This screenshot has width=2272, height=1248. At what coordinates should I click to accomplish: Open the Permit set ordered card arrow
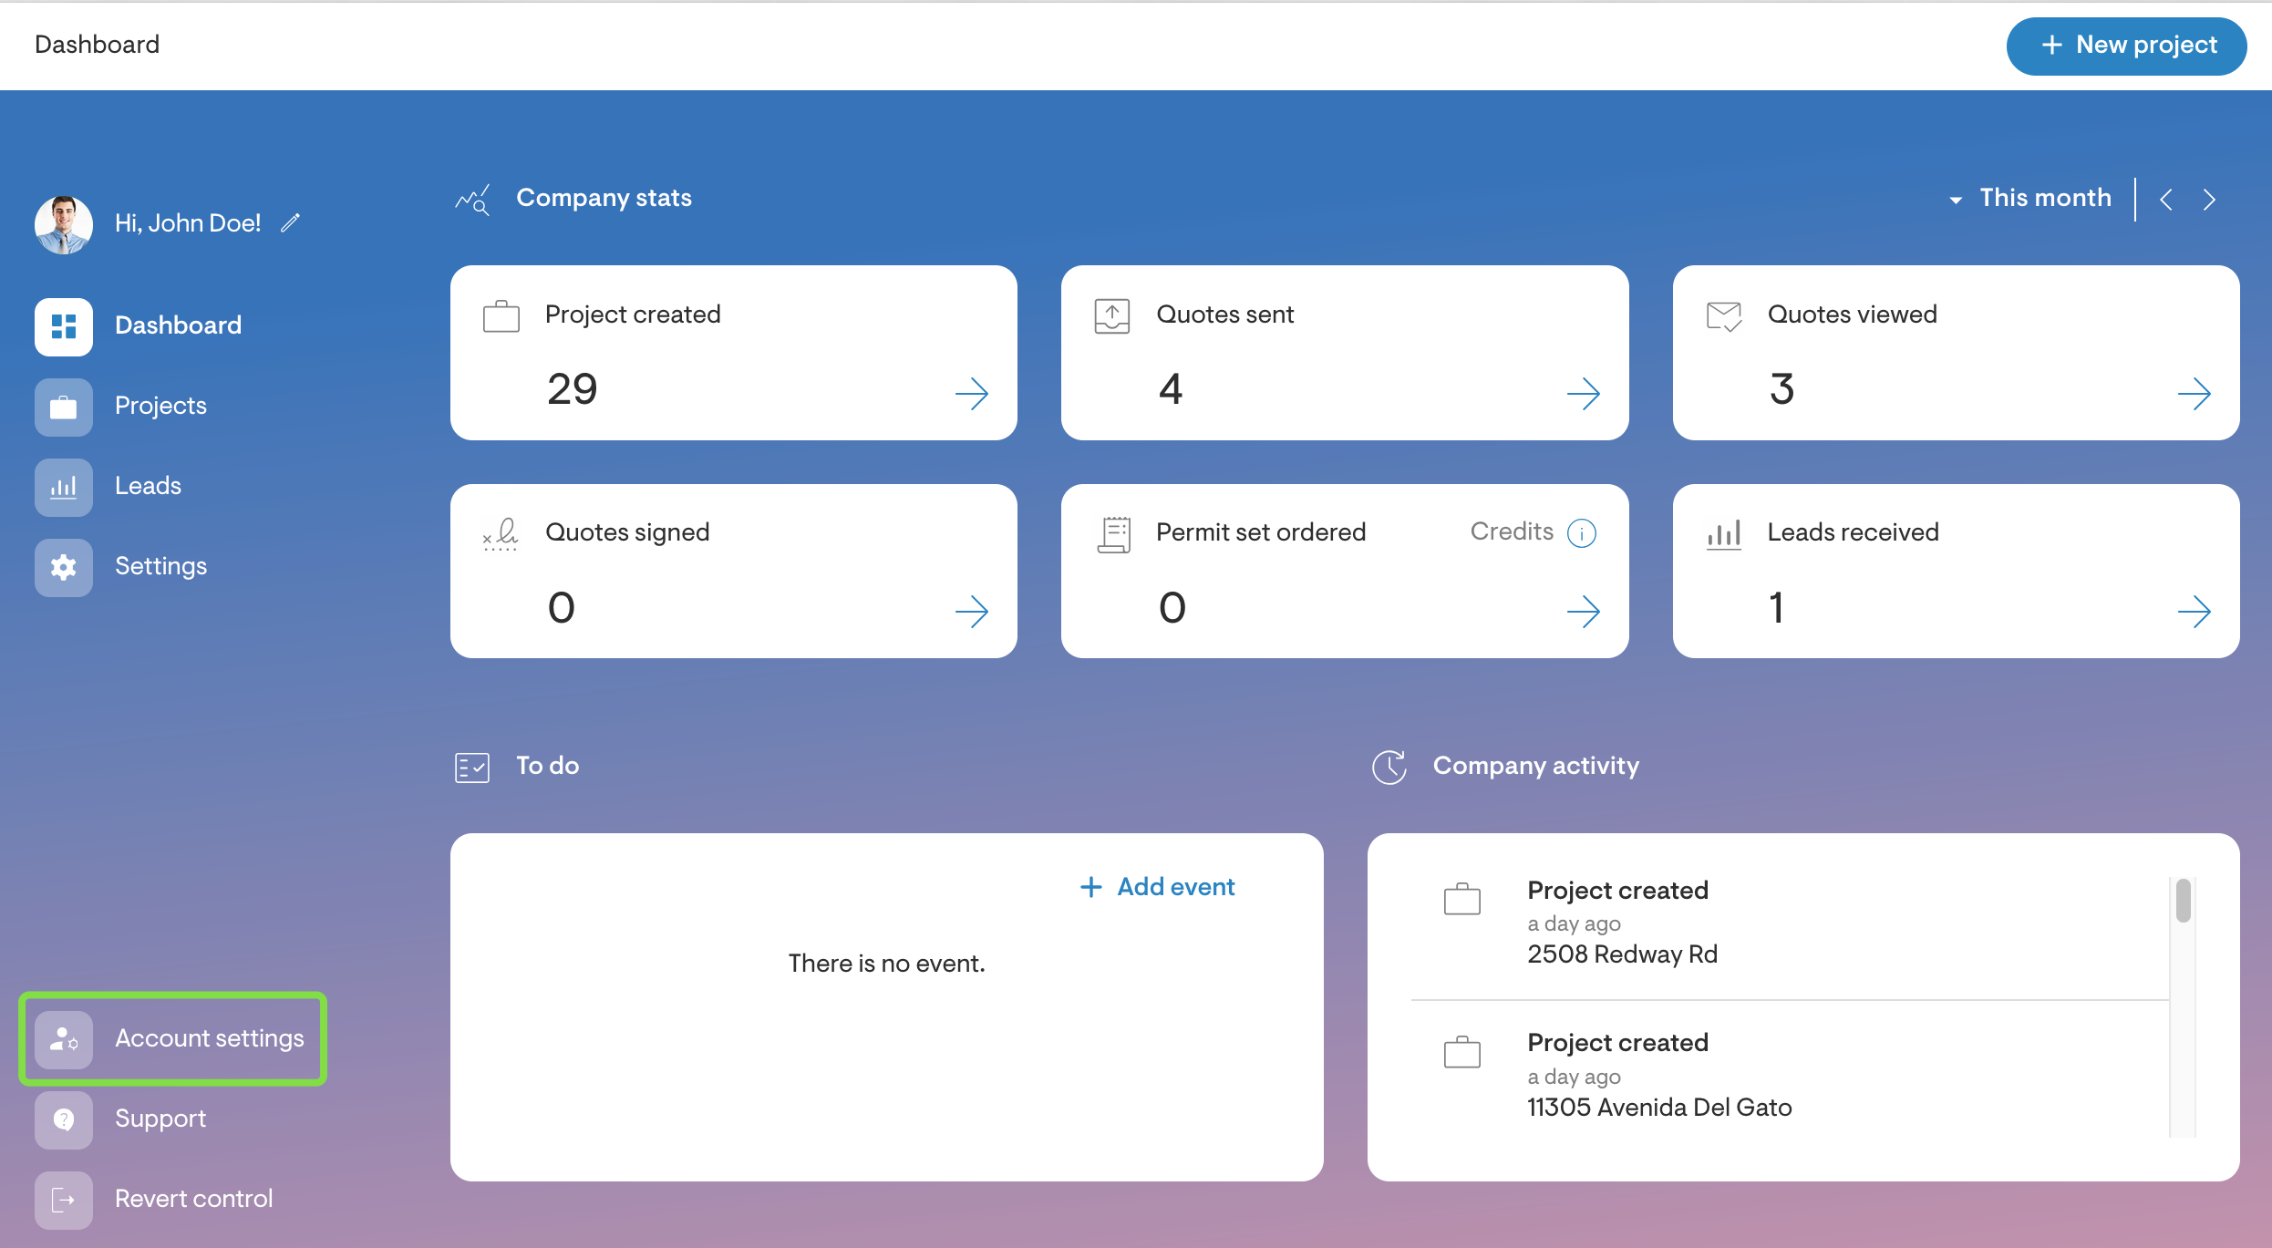[1583, 611]
